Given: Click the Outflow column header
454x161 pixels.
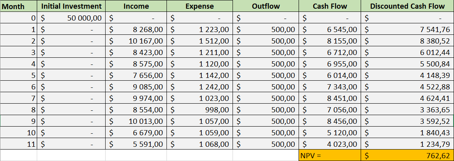Looking at the screenshot, I should pos(266,6).
